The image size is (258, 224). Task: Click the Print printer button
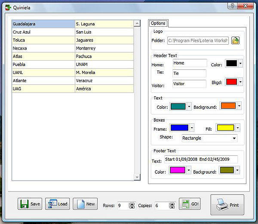[x=227, y=205]
